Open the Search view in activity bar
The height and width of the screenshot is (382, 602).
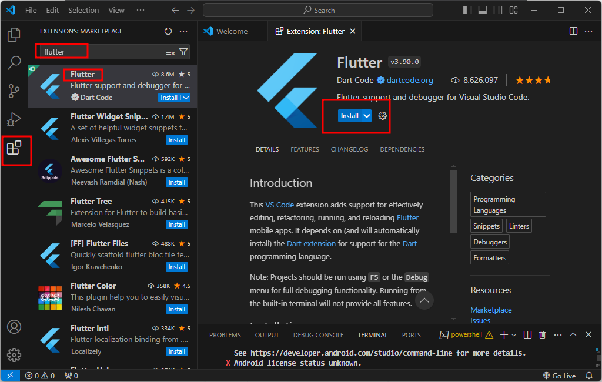click(14, 62)
